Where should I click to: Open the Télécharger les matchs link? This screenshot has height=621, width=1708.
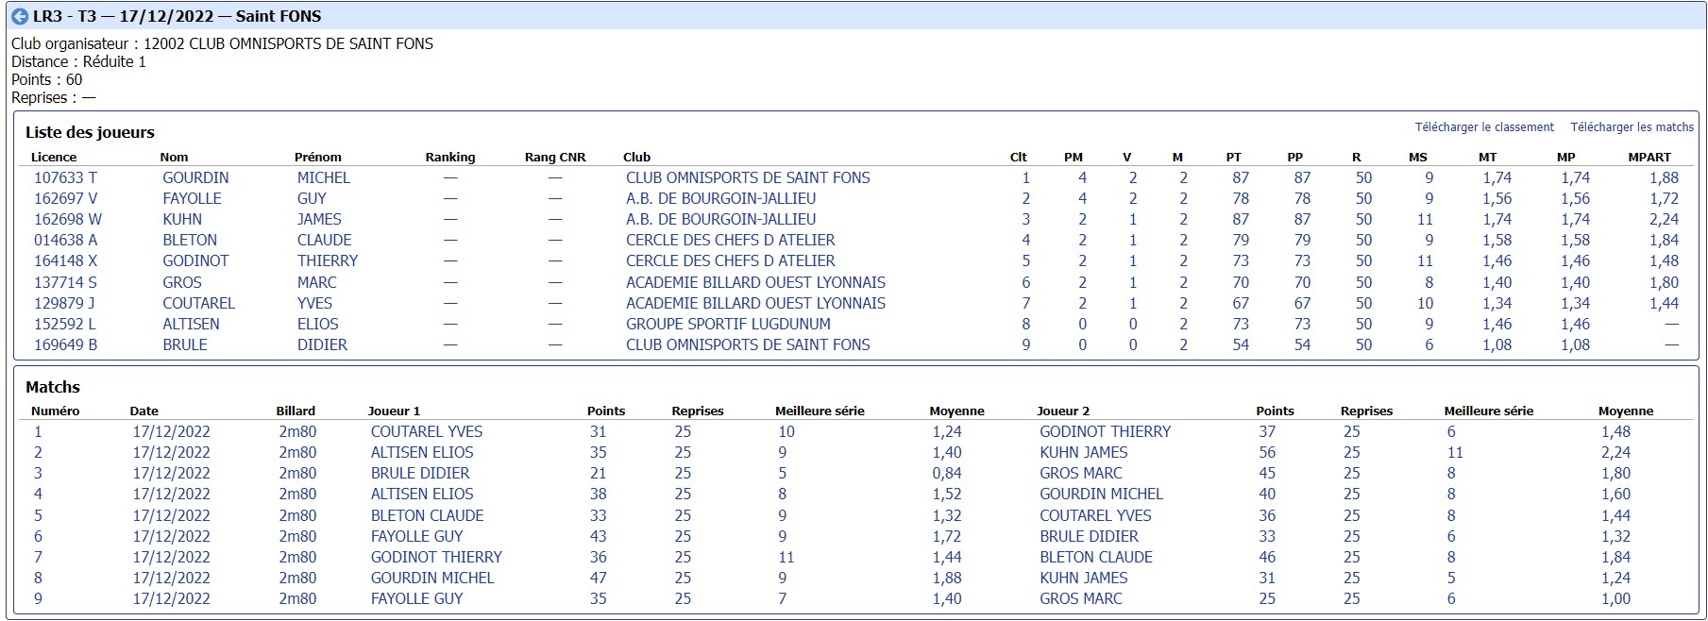coord(1632,127)
